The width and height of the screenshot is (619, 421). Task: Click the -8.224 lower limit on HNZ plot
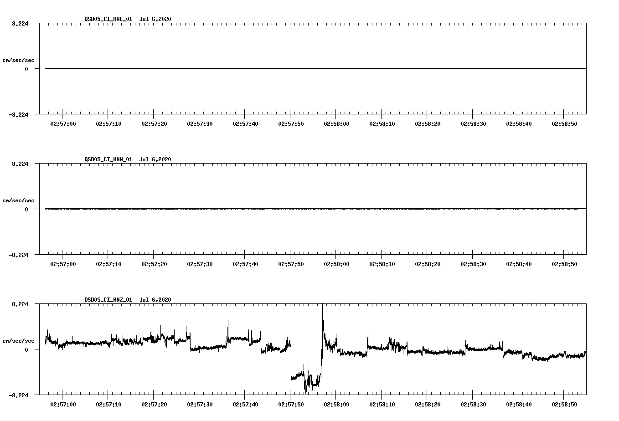coord(19,395)
